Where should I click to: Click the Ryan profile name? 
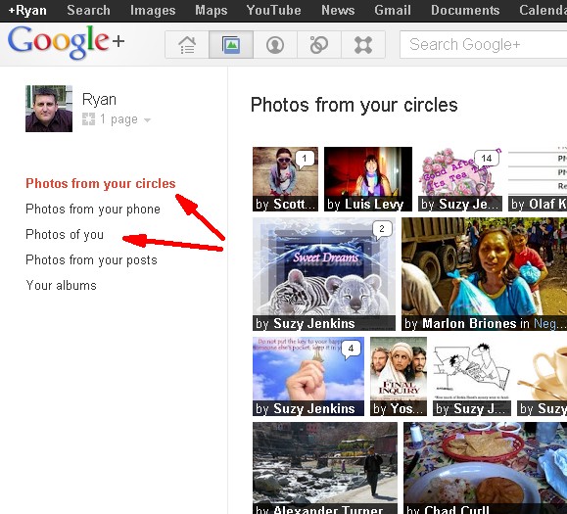pyautogui.click(x=100, y=100)
